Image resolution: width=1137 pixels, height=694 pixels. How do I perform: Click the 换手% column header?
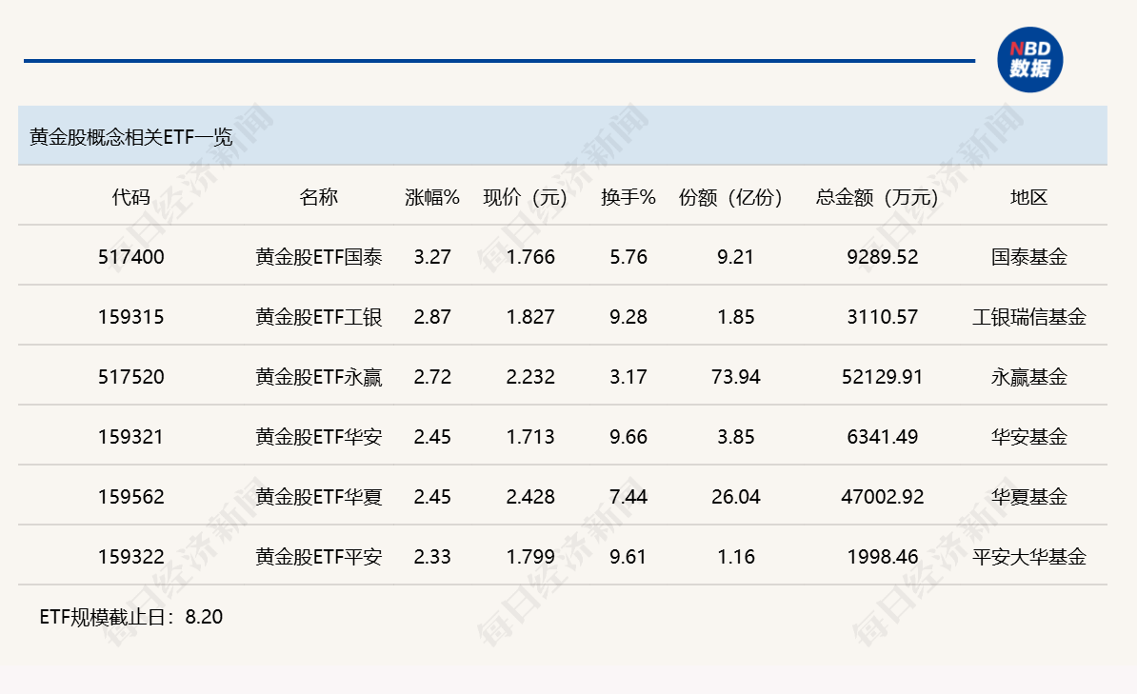point(628,196)
